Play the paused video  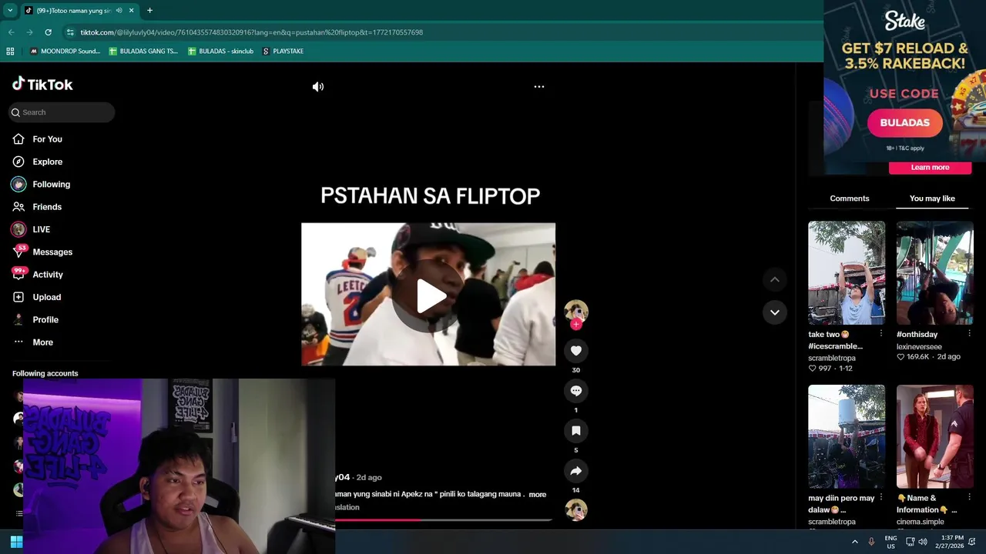coord(430,296)
